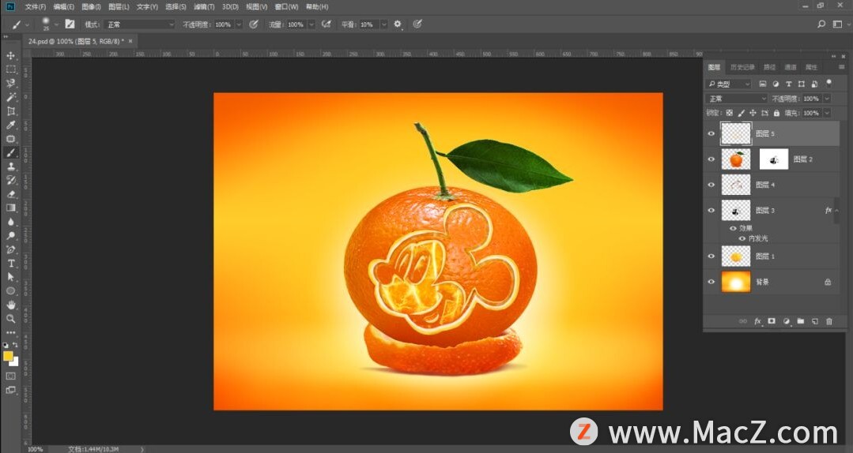Open the 窗口(W) menu
853x453 pixels.
pos(287,6)
